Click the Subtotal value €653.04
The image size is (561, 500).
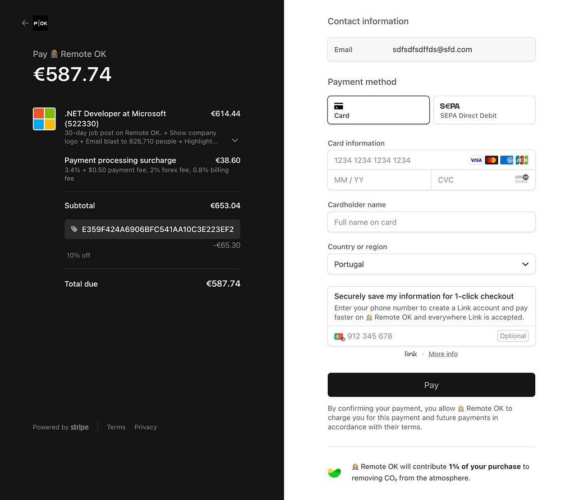(x=225, y=205)
